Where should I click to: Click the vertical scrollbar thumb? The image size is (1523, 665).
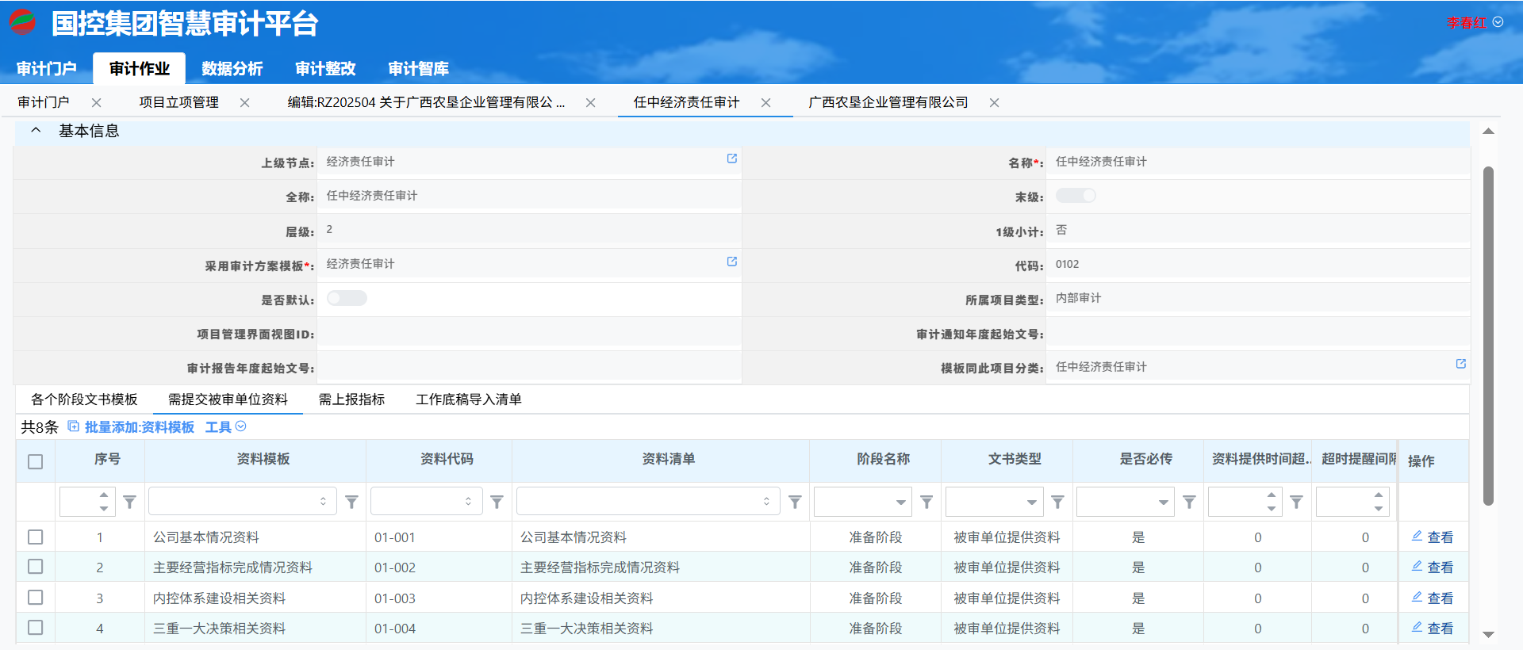pos(1488,333)
